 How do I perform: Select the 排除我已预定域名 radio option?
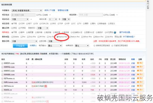click(x=94, y=46)
